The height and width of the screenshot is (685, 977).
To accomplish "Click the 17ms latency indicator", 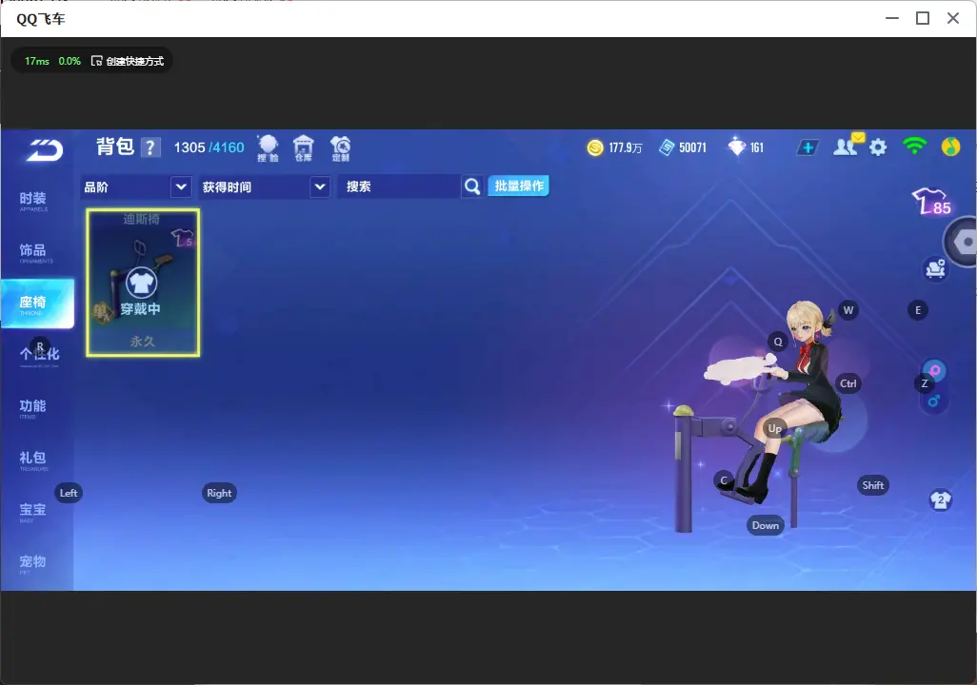I will click(x=37, y=61).
